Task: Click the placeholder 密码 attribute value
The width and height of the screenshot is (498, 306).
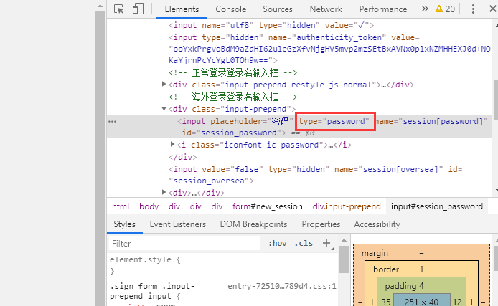Action: point(279,121)
